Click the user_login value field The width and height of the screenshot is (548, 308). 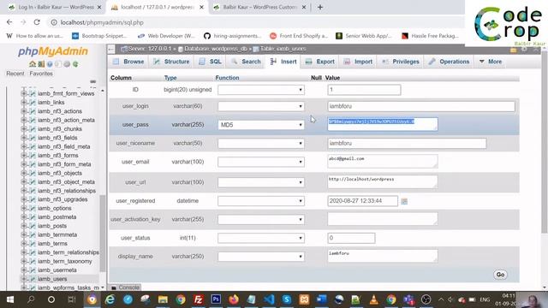point(421,106)
